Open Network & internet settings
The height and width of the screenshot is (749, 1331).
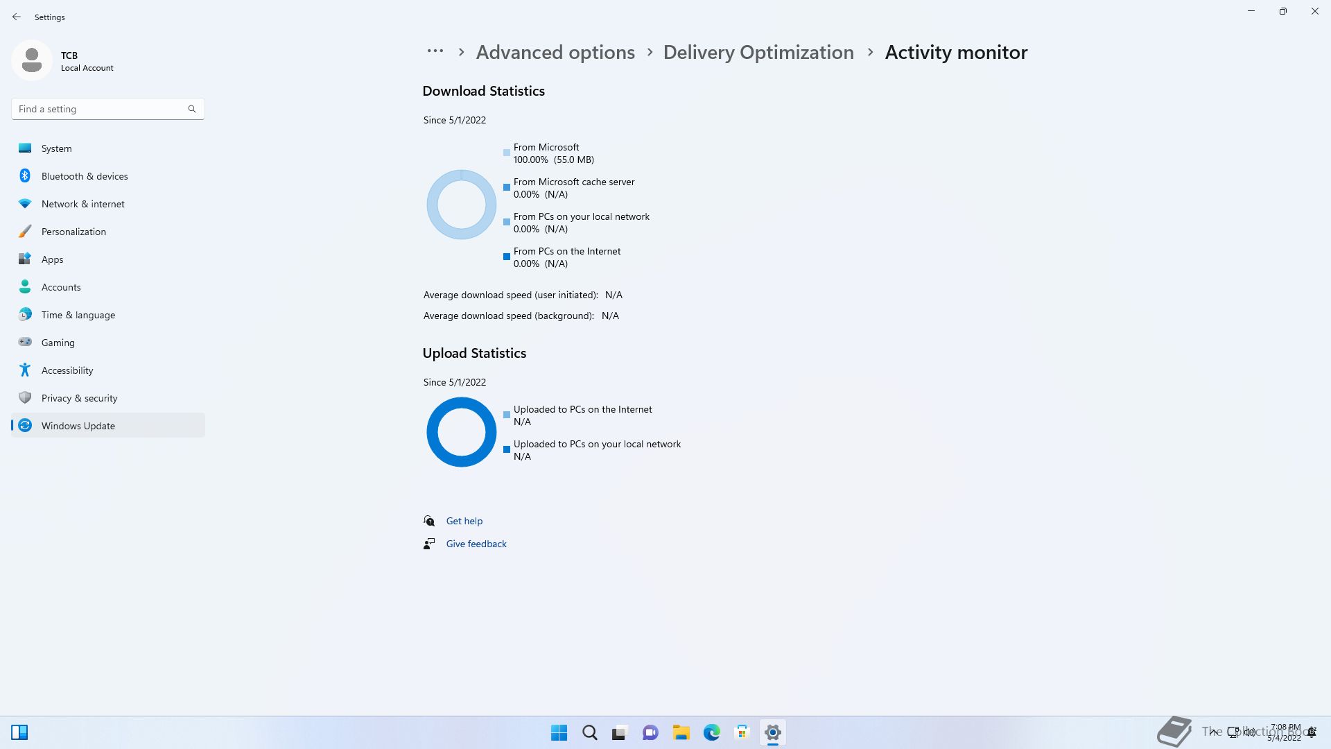107,204
